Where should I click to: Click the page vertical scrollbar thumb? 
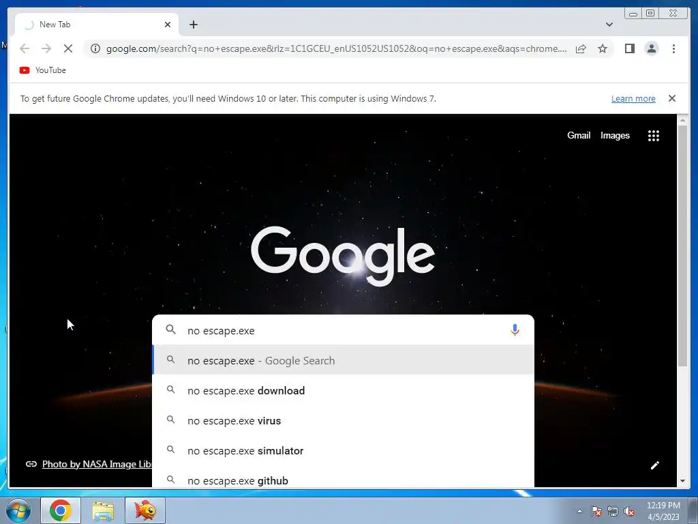pyautogui.click(x=682, y=246)
